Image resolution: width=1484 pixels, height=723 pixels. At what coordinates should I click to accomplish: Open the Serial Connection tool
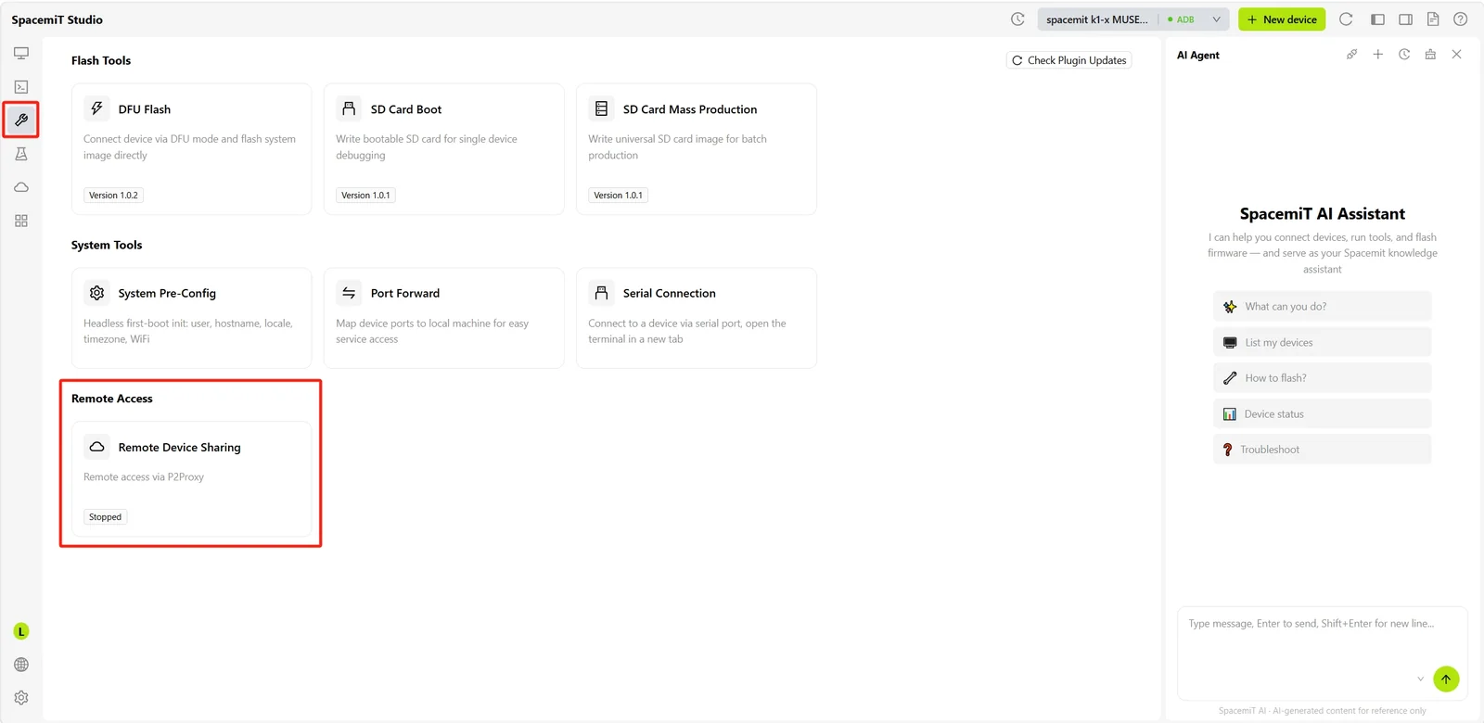click(x=697, y=318)
